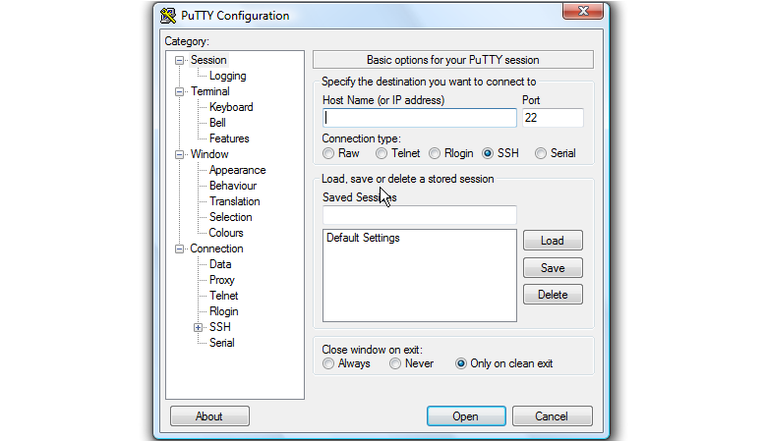The height and width of the screenshot is (442, 763).
Task: Collapse the Session category node
Action: [180, 60]
